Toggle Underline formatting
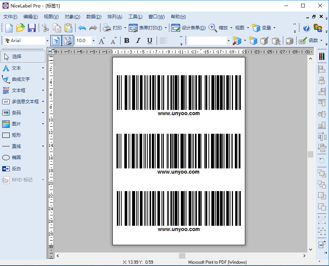The width and height of the screenshot is (329, 266). pyautogui.click(x=150, y=41)
